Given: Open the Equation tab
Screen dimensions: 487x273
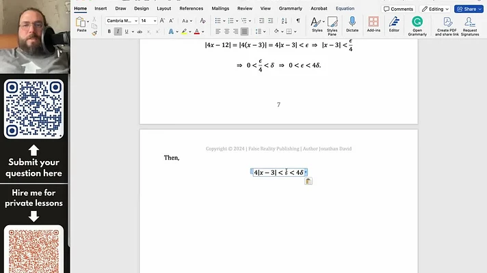Looking at the screenshot, I should (345, 9).
